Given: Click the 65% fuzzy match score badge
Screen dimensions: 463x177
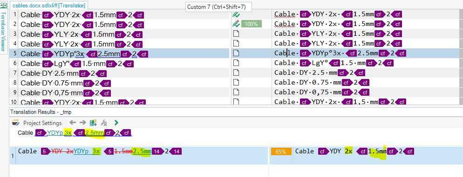Looking at the screenshot, I should pyautogui.click(x=281, y=151).
